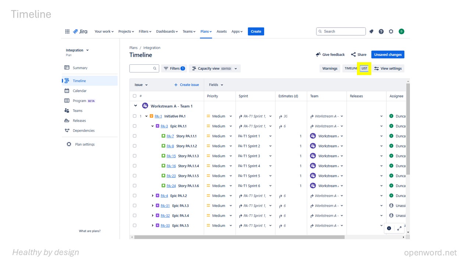The image size is (471, 265).
Task: Collapse Epic PA.1.1 row
Action: [x=152, y=126]
